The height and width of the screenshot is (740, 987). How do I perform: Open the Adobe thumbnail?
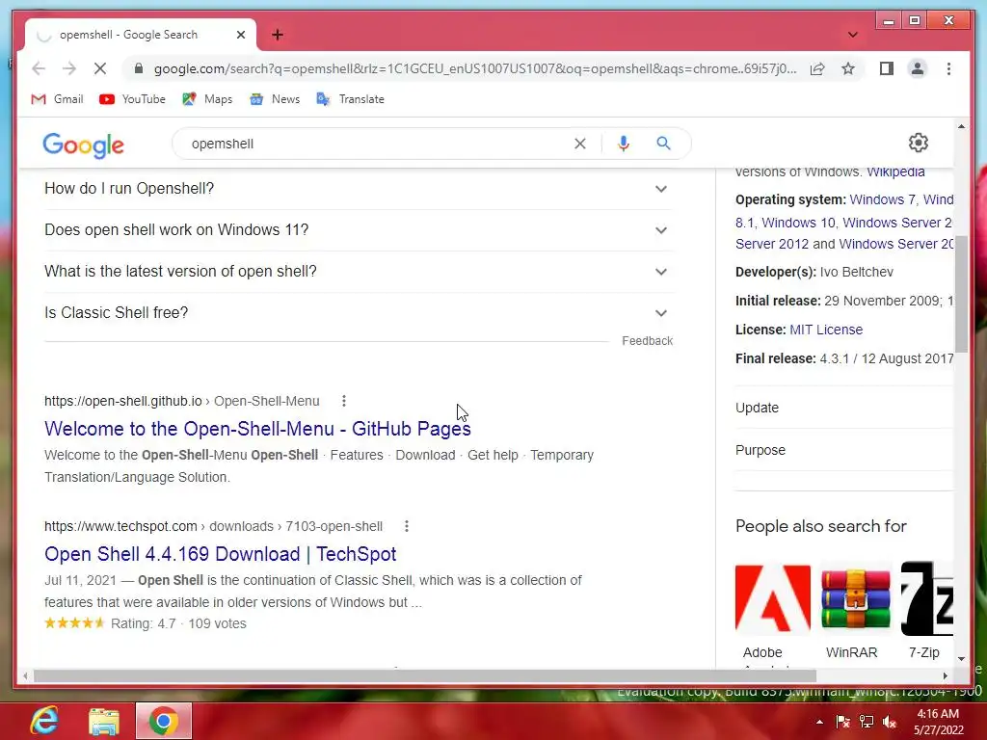pos(773,598)
